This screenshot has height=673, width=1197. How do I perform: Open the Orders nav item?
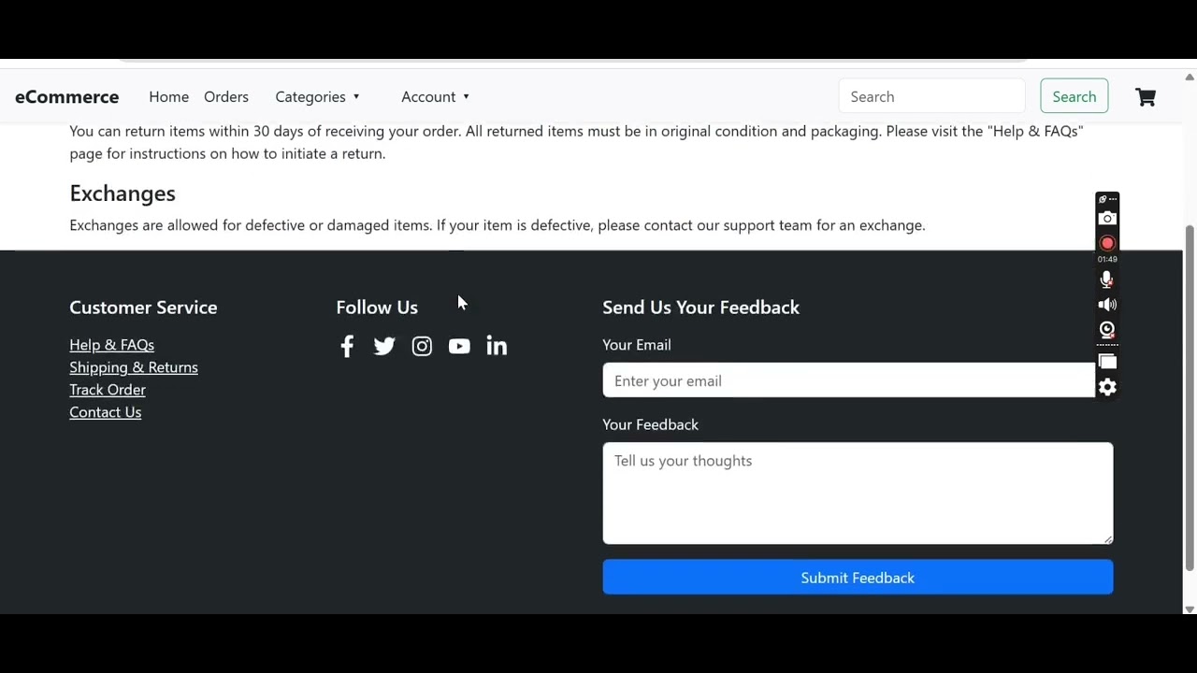[226, 97]
